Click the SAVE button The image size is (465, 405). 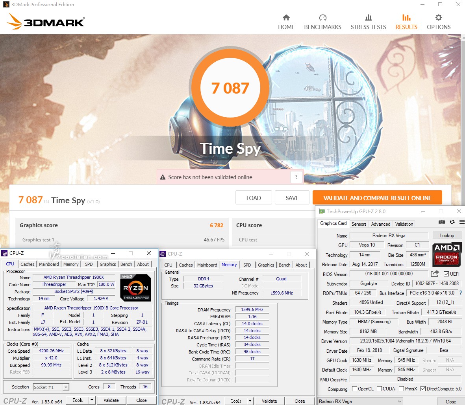click(x=292, y=198)
